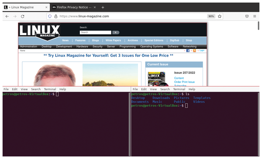Select the Software category
Viewport: 262px width, 159px height.
point(173,46)
